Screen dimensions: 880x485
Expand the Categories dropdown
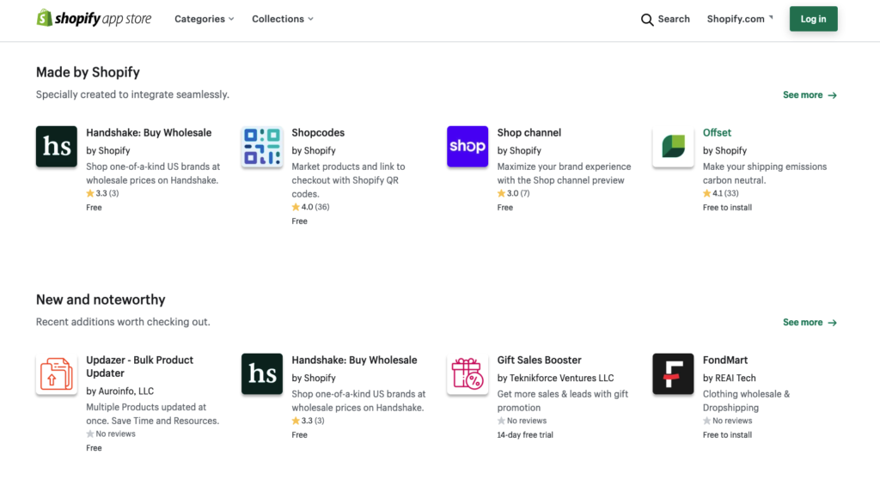204,19
